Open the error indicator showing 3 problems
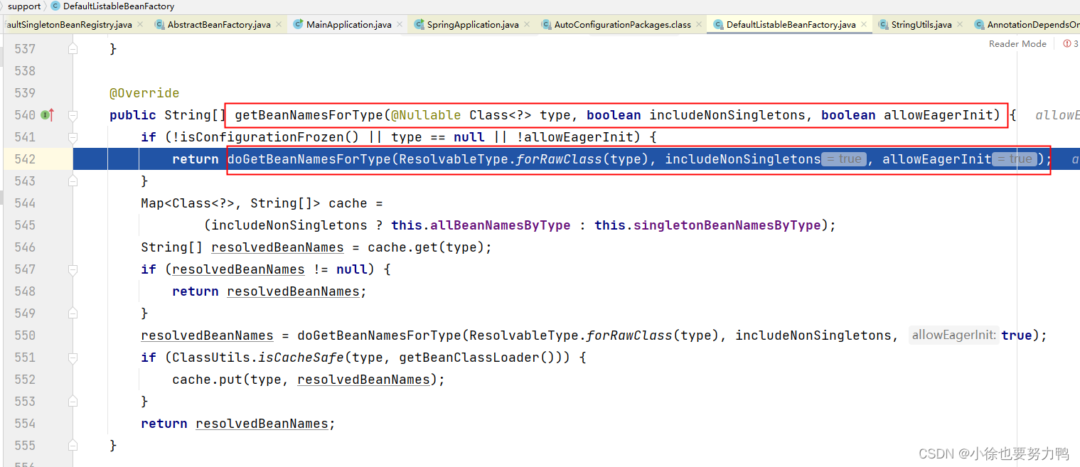Image resolution: width=1080 pixels, height=467 pixels. [x=1071, y=44]
